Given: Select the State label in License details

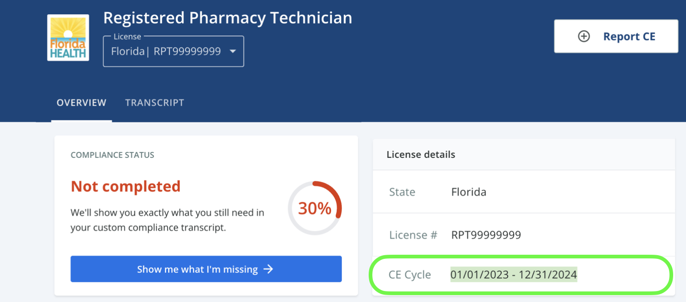Looking at the screenshot, I should 402,192.
